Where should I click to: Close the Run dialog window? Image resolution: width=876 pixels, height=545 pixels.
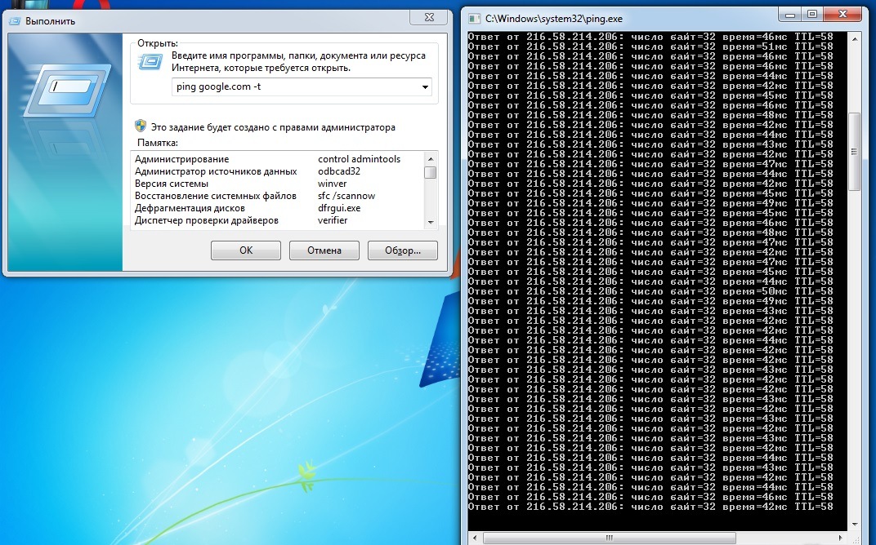pyautogui.click(x=429, y=17)
